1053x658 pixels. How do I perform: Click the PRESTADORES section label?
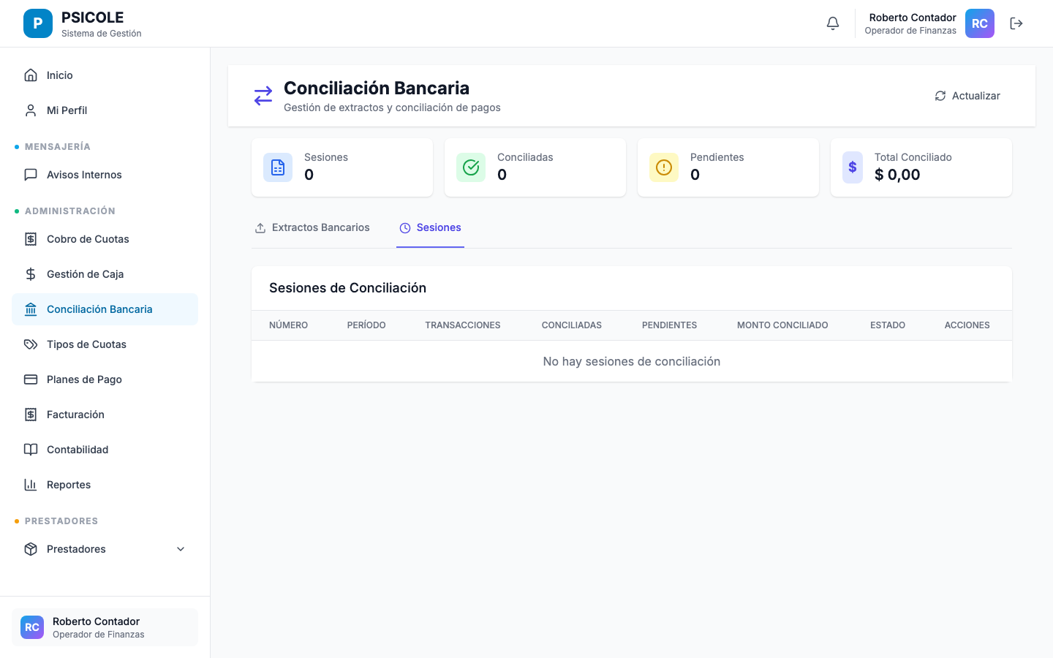tap(61, 521)
